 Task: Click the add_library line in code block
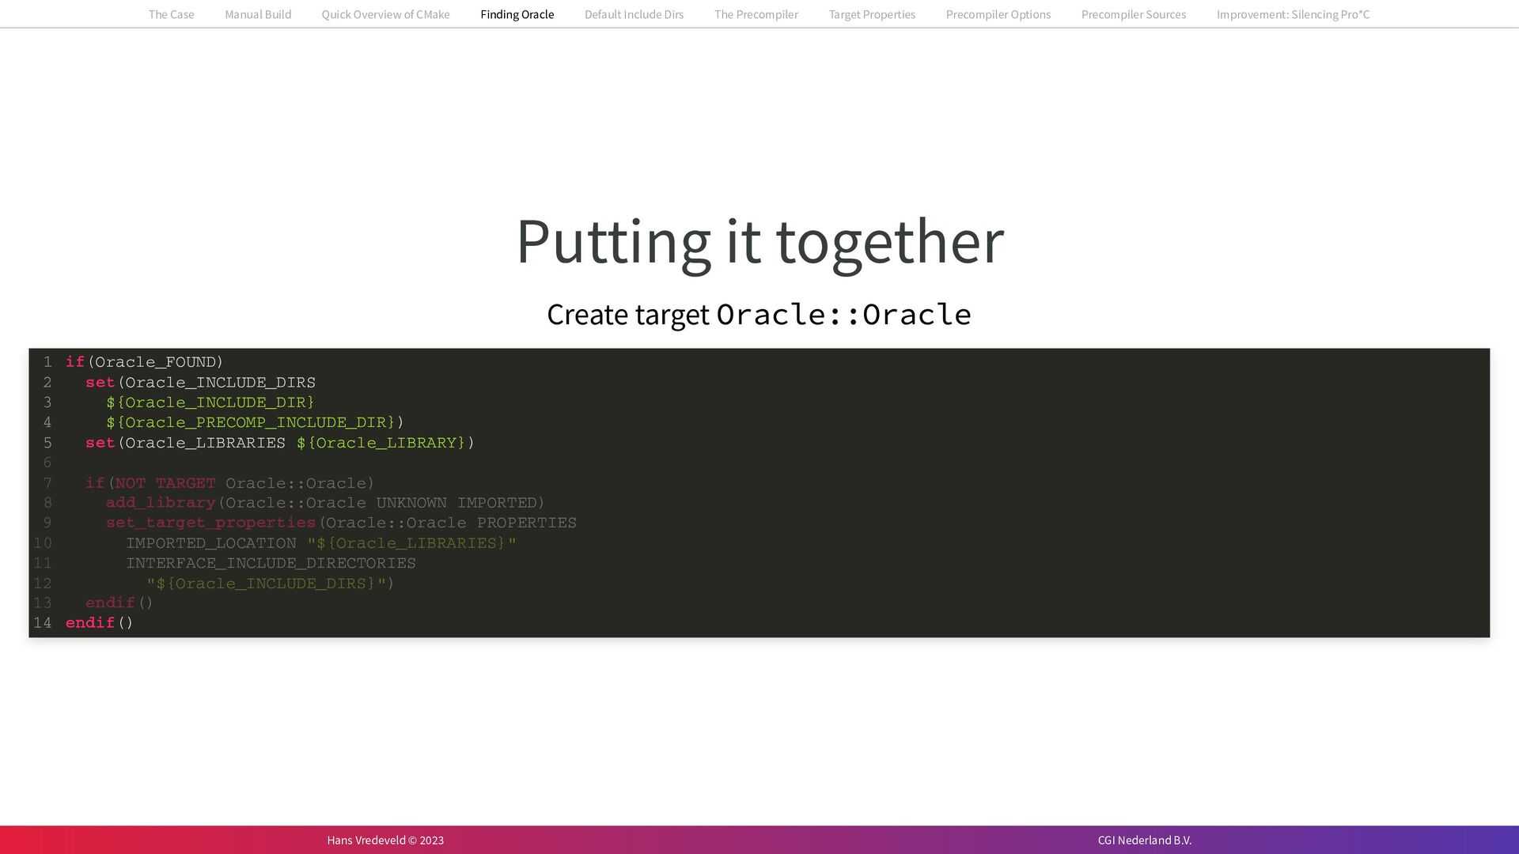[x=324, y=503]
